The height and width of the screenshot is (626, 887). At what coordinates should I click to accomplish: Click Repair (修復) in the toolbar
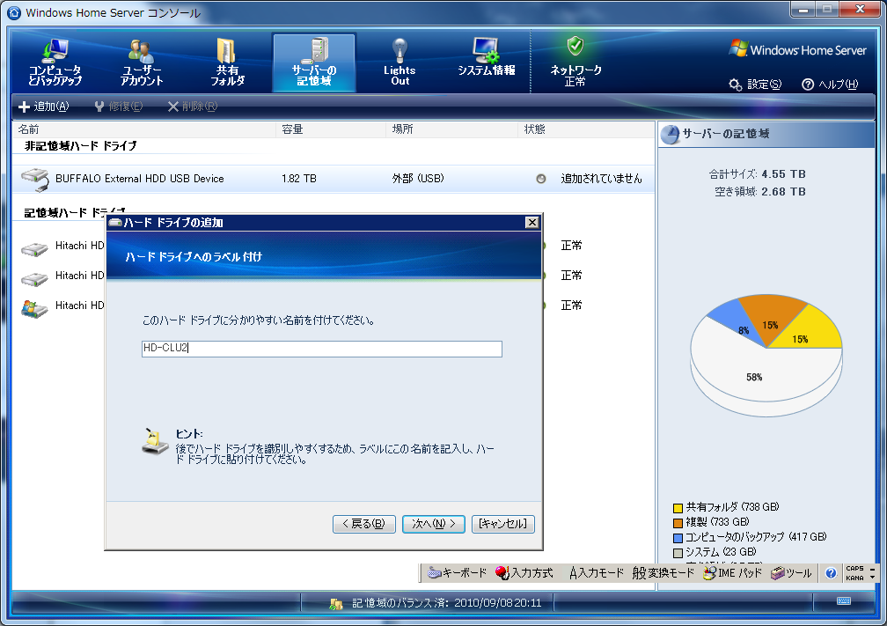coord(118,107)
